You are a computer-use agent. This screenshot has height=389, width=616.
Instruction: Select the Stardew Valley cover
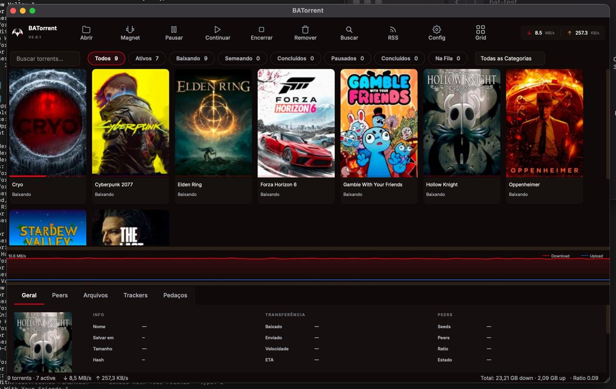[x=48, y=228]
